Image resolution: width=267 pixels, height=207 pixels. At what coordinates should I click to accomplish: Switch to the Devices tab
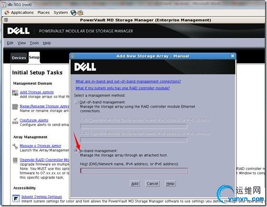pos(19,58)
